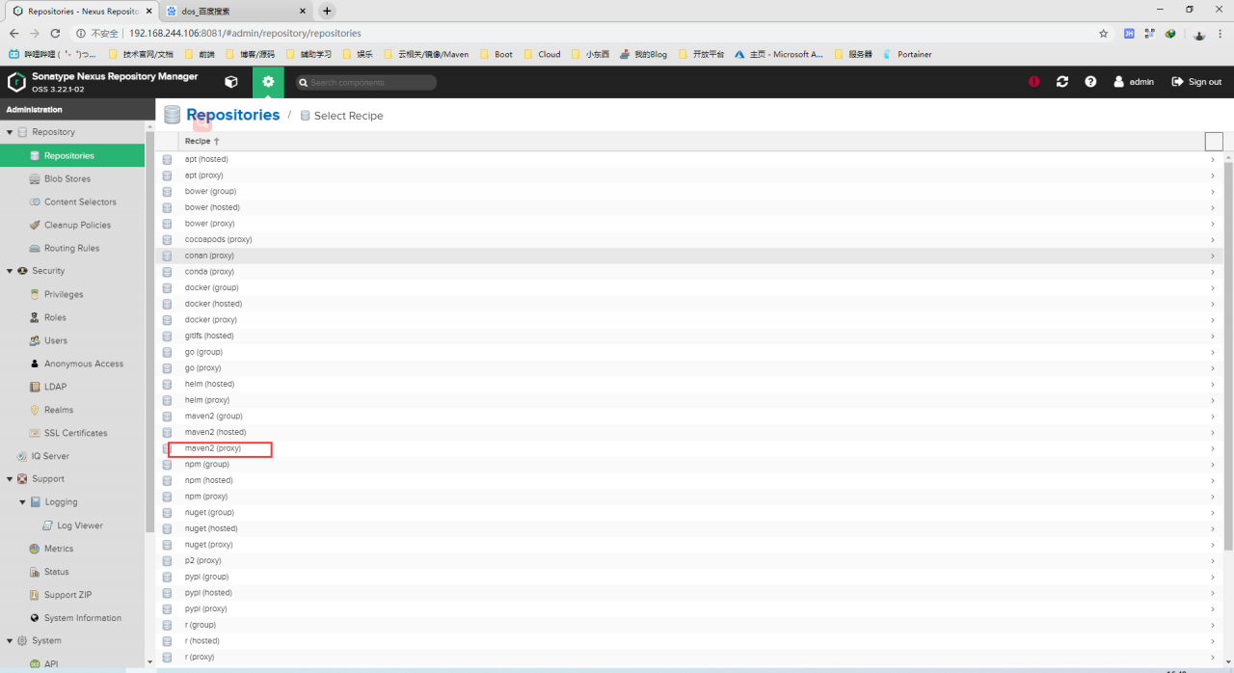Select the bower (group) recipe
The image size is (1234, 673).
coord(689,191)
